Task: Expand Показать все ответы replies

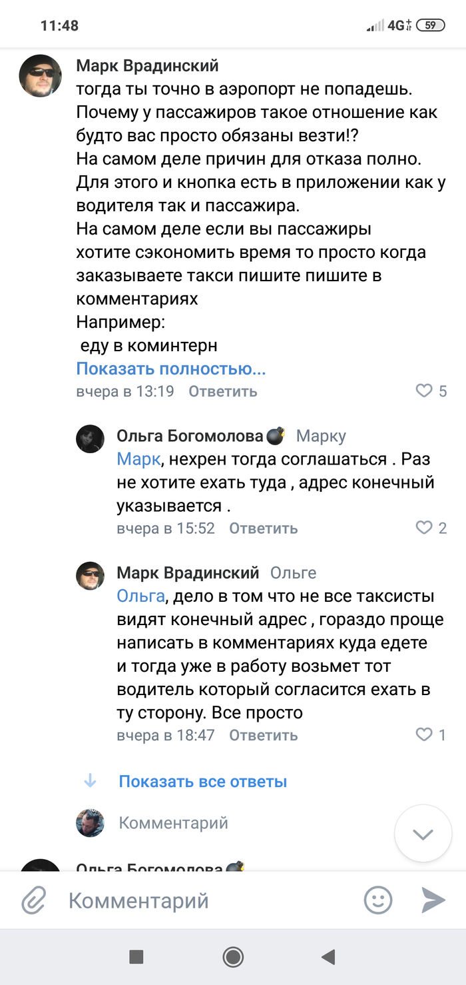Action: coord(202,781)
